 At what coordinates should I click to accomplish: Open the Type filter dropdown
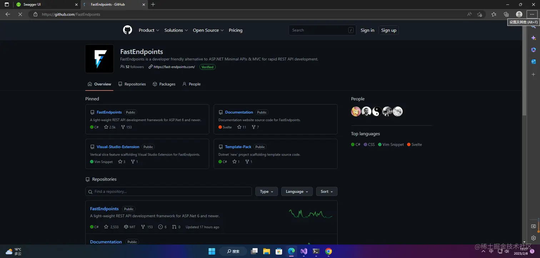266,191
